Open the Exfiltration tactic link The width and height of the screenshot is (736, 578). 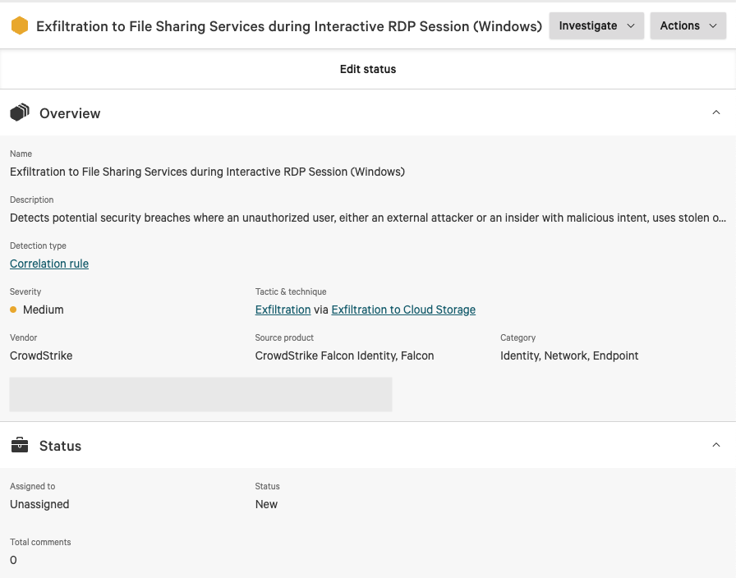click(283, 310)
